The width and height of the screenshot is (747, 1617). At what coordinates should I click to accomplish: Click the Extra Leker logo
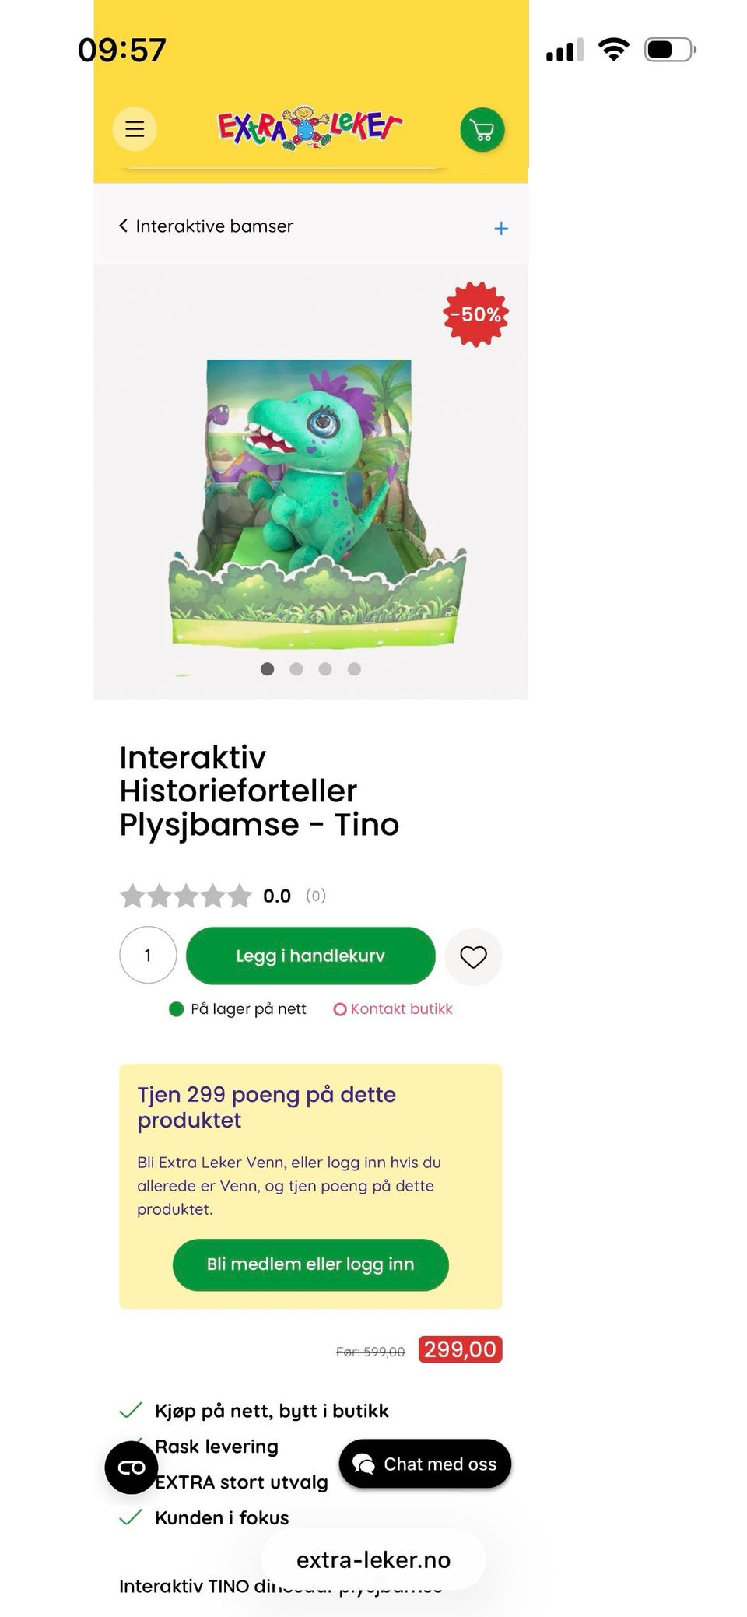tap(310, 128)
